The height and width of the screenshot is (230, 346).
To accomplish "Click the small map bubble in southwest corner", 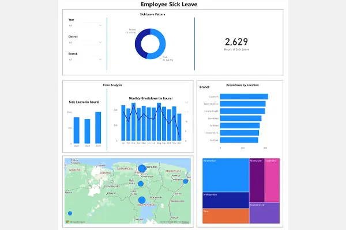I will [70, 213].
